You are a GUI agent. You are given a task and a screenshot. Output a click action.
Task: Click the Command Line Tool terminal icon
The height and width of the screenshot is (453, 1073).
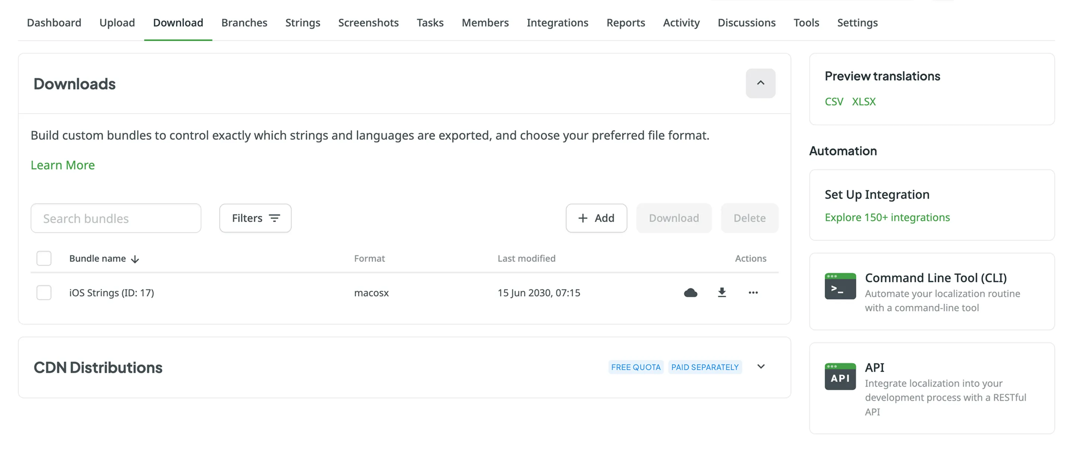pyautogui.click(x=840, y=286)
